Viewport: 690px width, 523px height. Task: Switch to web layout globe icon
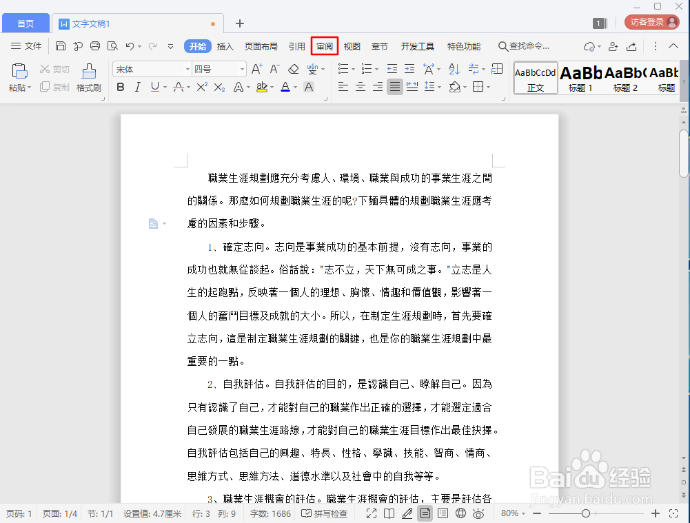tap(460, 513)
